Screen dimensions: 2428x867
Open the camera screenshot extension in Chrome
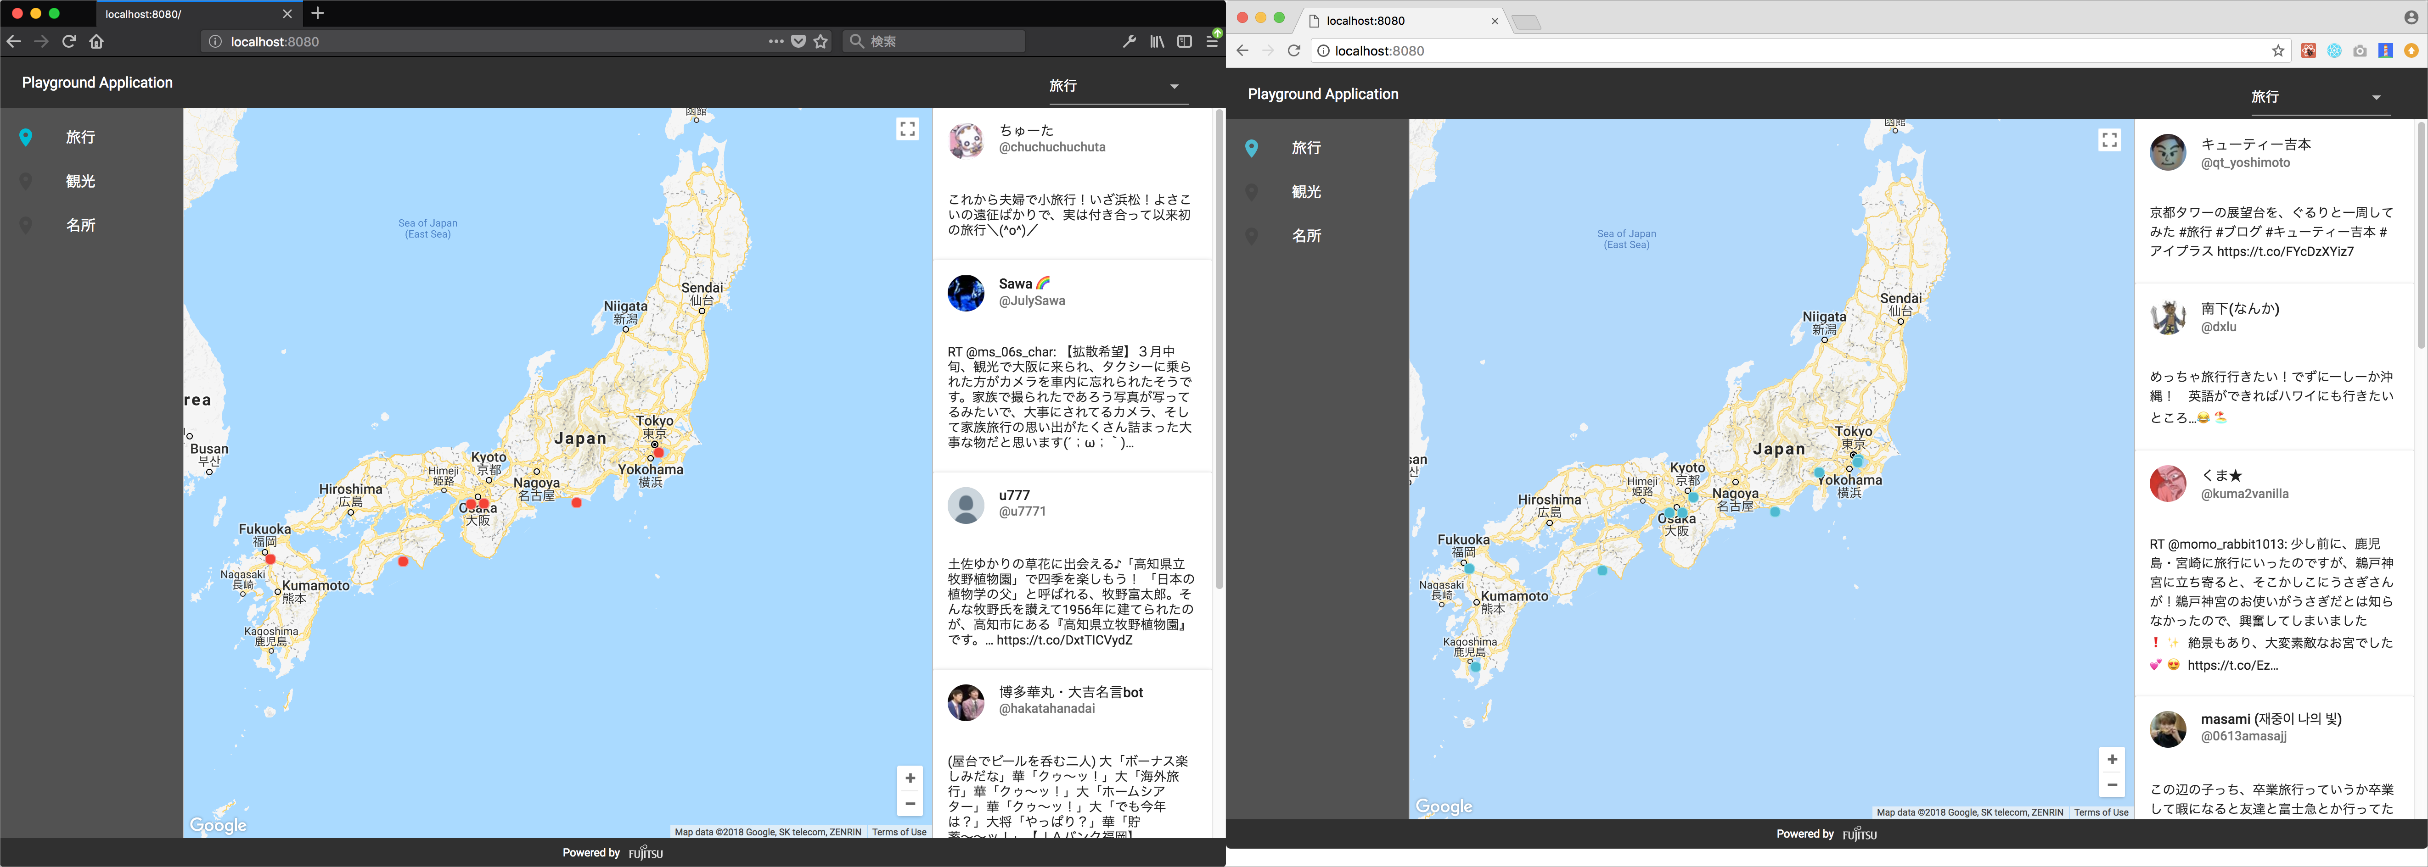tap(2360, 51)
